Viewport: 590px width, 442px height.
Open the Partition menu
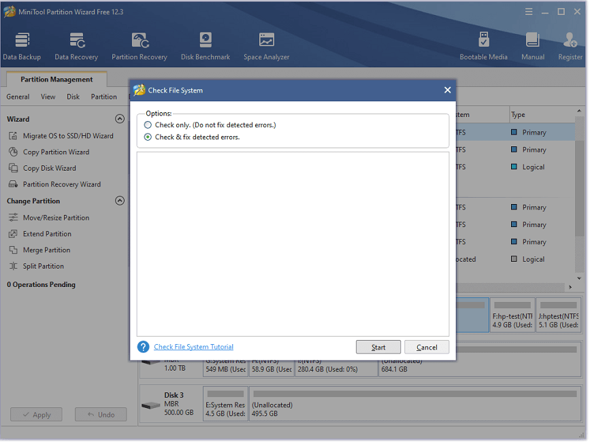[x=104, y=97]
